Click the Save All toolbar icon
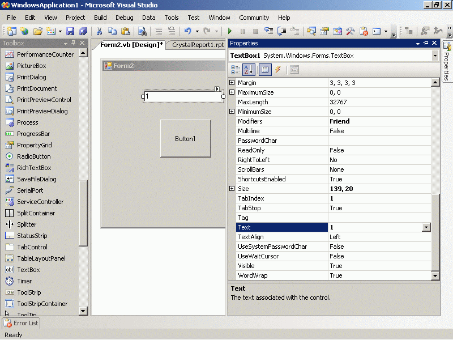453x340 pixels. click(x=83, y=31)
